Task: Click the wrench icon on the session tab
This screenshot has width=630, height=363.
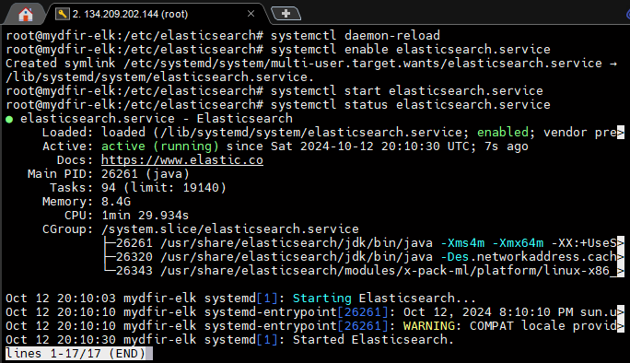Action: [x=63, y=14]
